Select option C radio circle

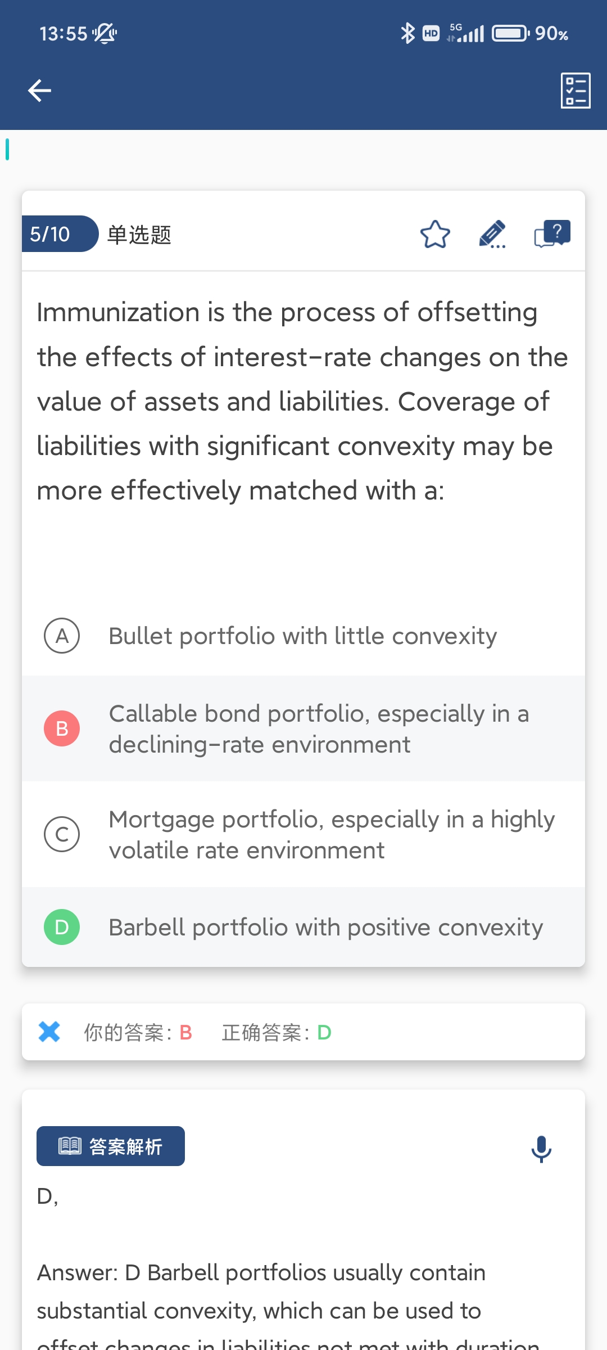click(62, 834)
